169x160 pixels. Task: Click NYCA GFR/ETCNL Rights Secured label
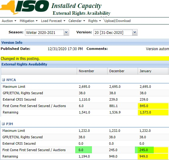[23, 93]
